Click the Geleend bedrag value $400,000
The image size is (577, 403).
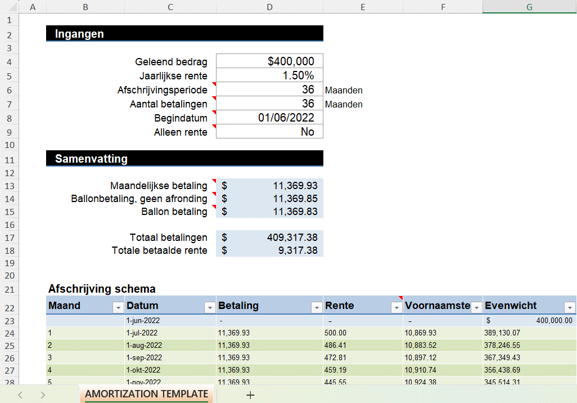coord(269,61)
